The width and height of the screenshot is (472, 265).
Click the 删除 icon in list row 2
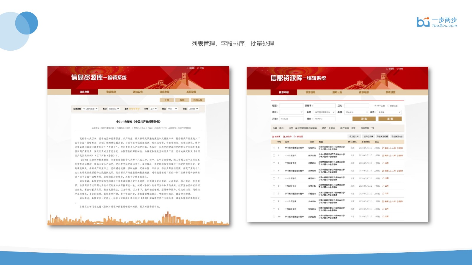click(398, 156)
